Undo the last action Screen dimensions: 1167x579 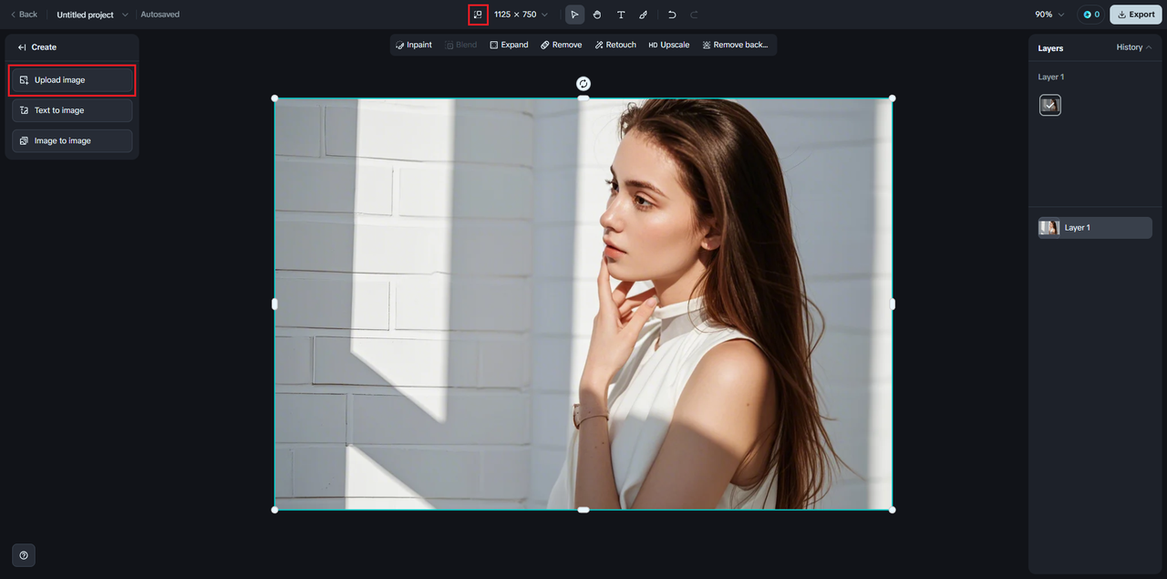672,15
